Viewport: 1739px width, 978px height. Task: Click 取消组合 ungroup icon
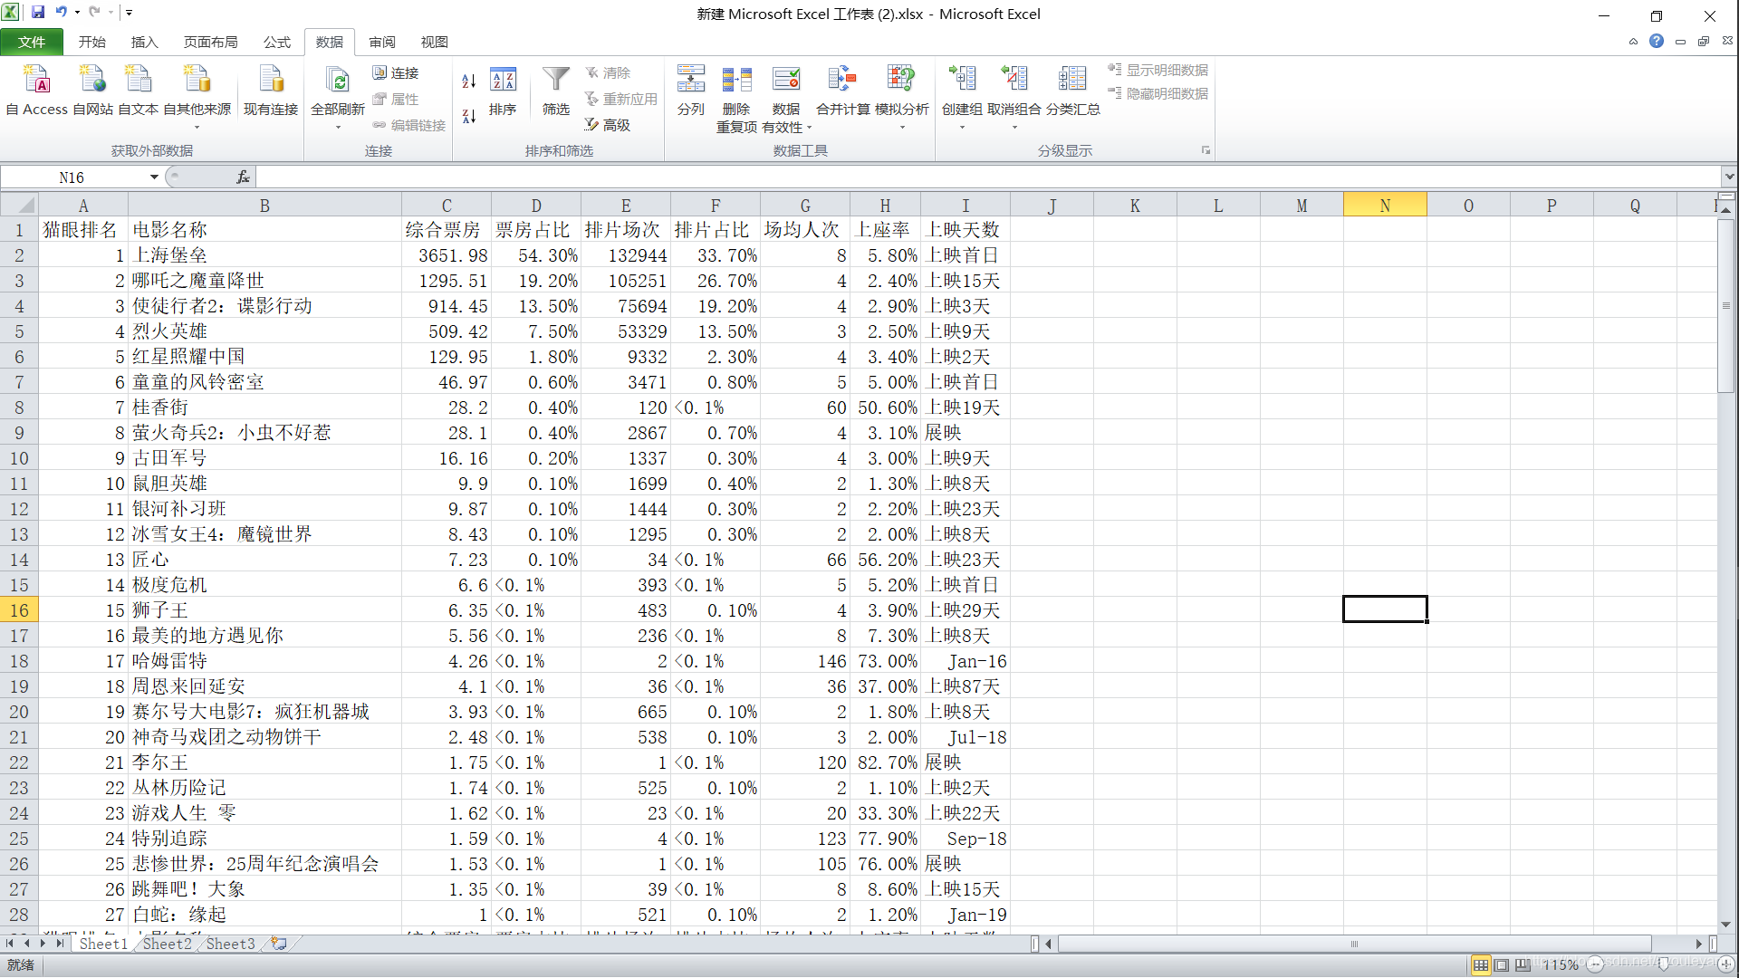(x=1014, y=80)
